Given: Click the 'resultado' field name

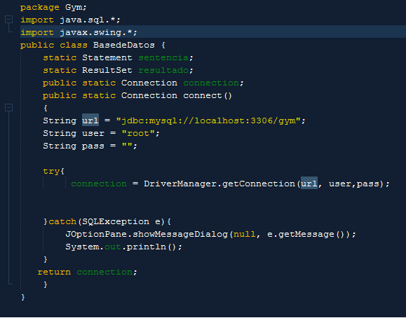Looking at the screenshot, I should pyautogui.click(x=163, y=70).
